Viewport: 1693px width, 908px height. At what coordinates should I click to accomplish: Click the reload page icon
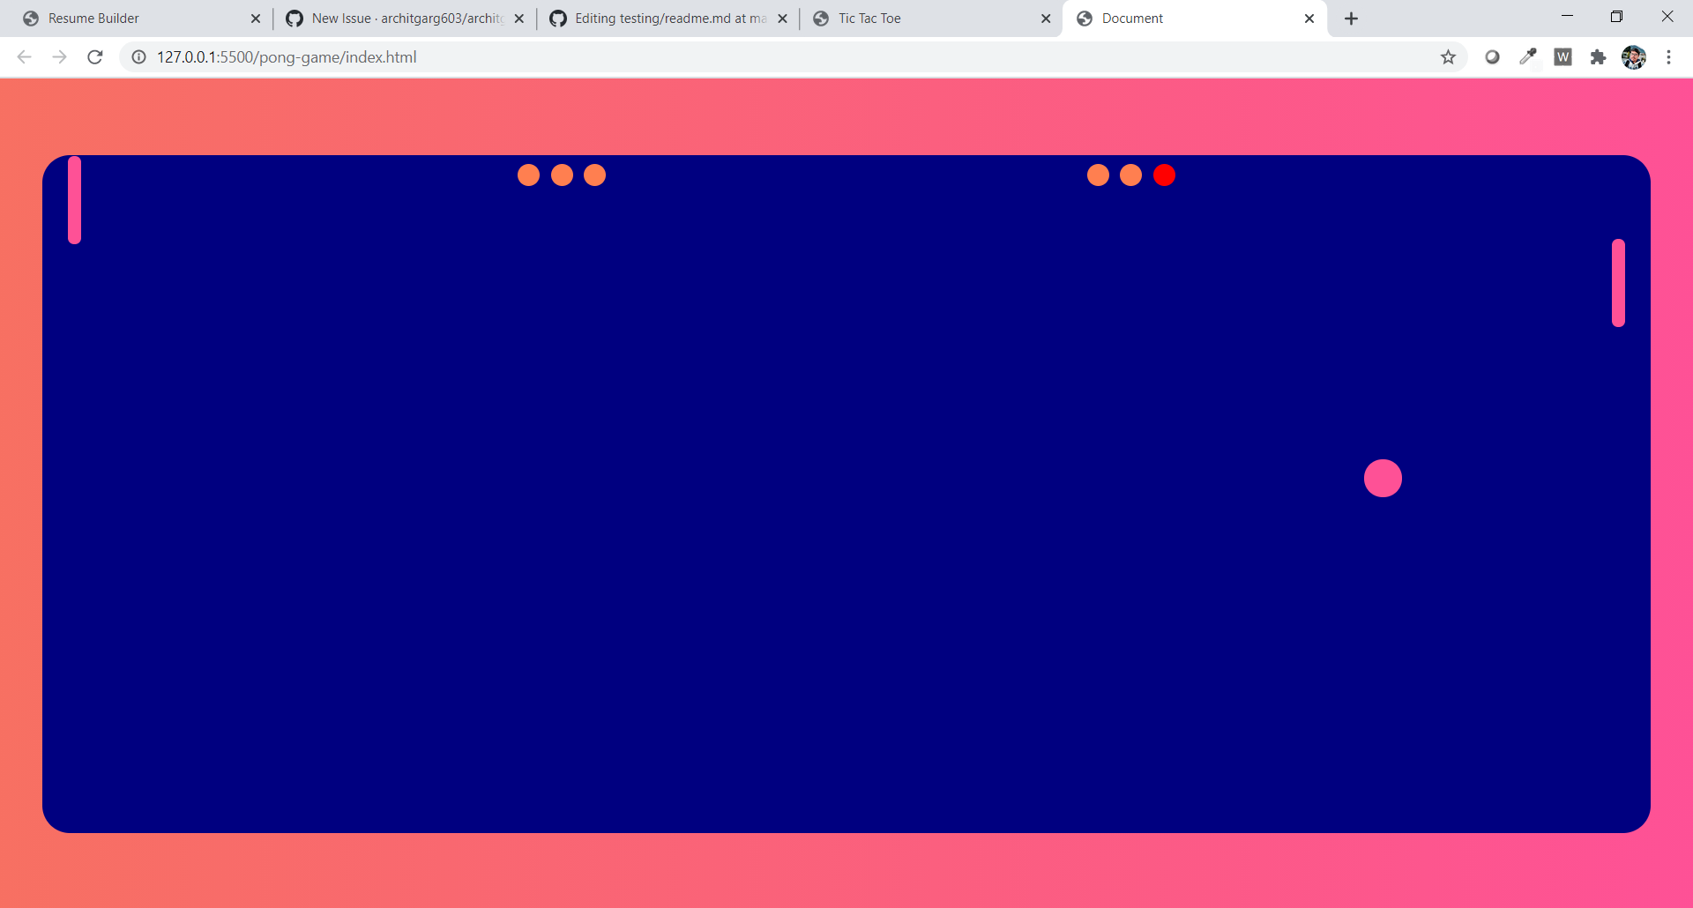tap(95, 57)
